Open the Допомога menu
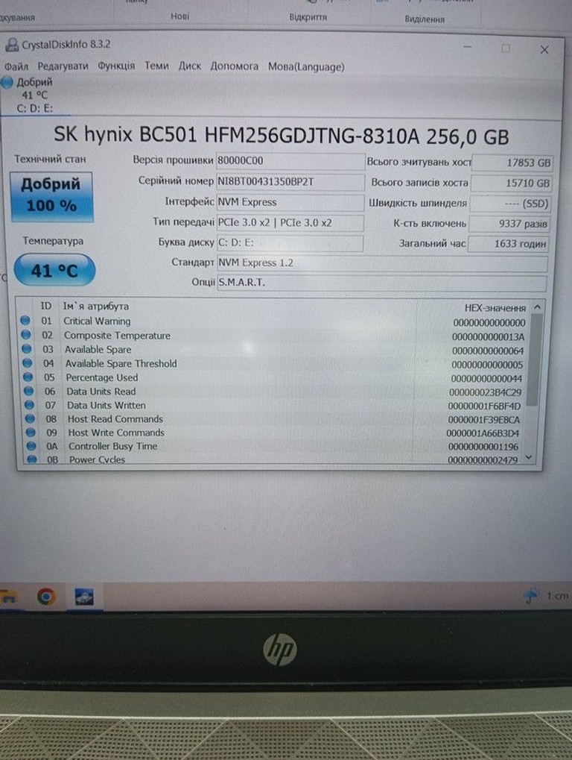 point(234,66)
